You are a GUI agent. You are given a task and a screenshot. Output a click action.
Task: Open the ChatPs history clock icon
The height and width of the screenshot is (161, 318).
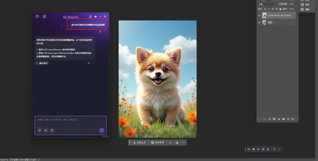click(x=37, y=17)
